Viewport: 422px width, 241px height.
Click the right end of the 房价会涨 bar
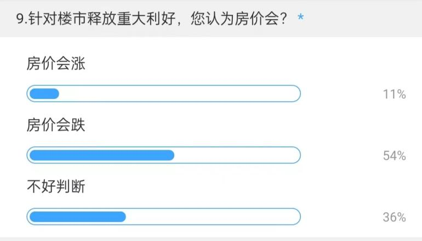pyautogui.click(x=296, y=94)
